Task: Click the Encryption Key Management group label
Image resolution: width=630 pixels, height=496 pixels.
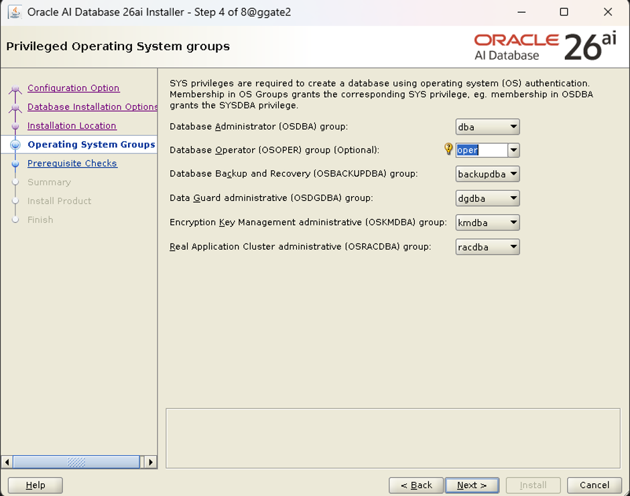Action: [308, 222]
